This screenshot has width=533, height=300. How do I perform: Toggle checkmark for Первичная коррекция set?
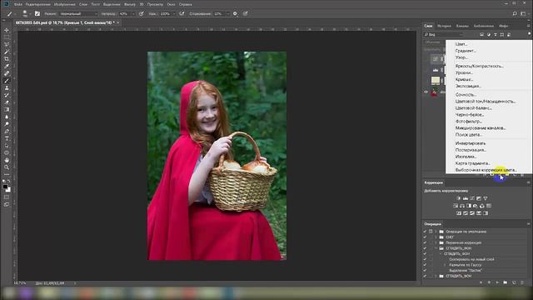425,242
